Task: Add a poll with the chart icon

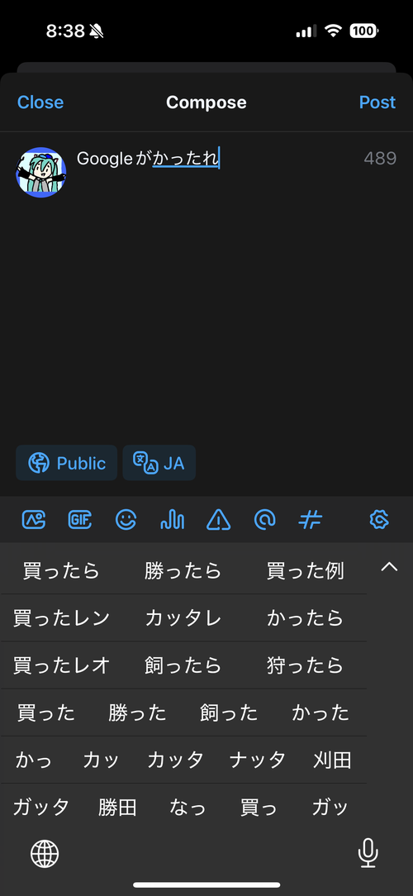Action: point(172,519)
